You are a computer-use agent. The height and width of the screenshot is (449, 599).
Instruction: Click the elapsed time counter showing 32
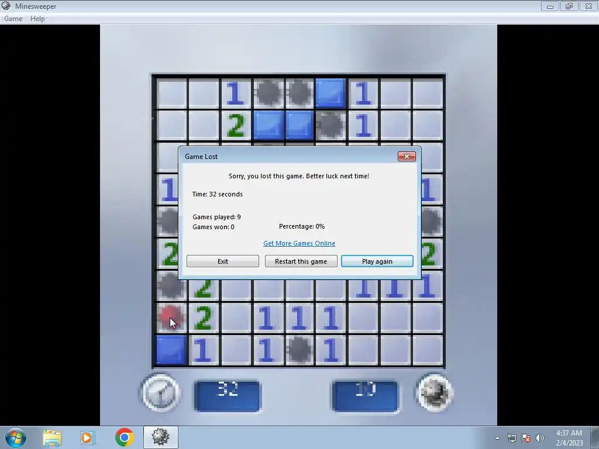pos(228,396)
